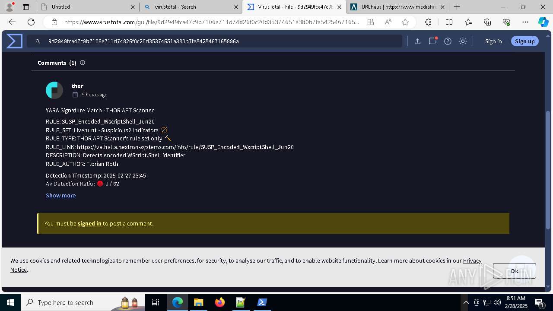
Task: Launch Firefox from taskbar
Action: coord(219,302)
